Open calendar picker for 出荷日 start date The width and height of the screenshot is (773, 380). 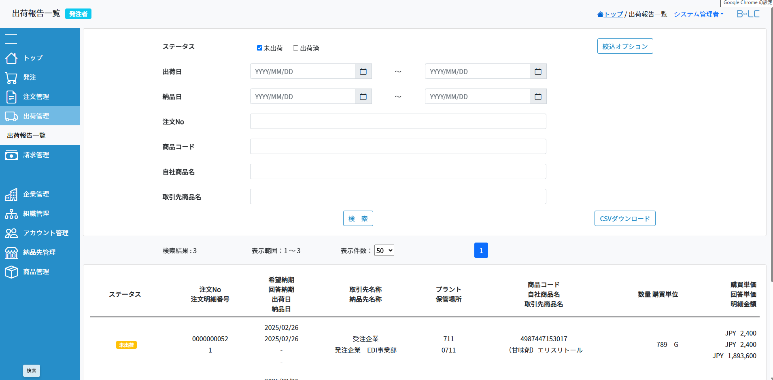click(x=363, y=72)
